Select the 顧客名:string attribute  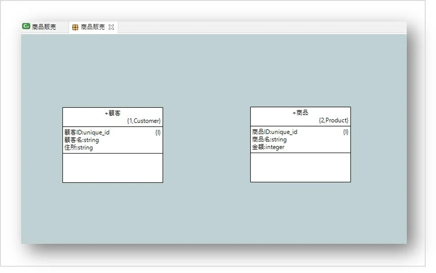click(81, 140)
